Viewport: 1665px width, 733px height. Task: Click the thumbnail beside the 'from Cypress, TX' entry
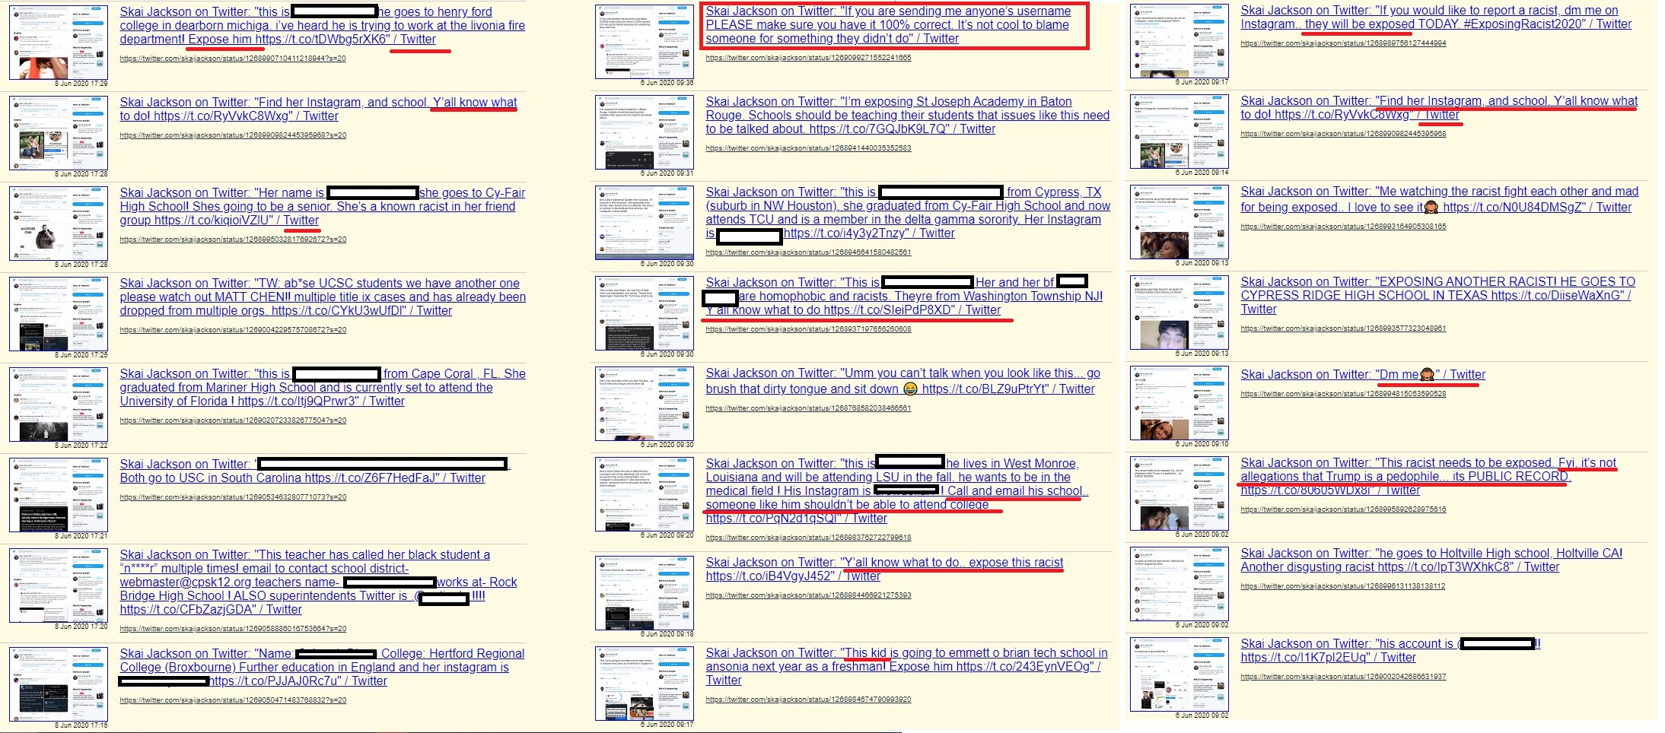(645, 222)
